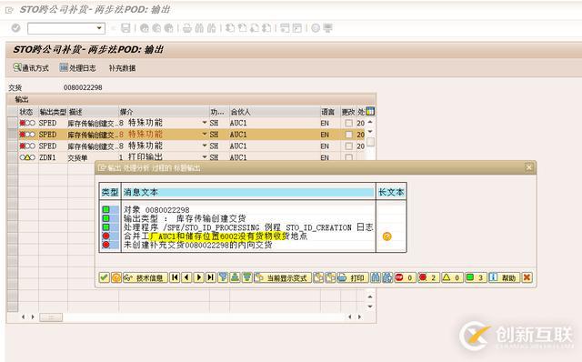Viewport: 582px width, 362px height.
Task: Jump to last page in message dialog
Action: pyautogui.click(x=211, y=277)
